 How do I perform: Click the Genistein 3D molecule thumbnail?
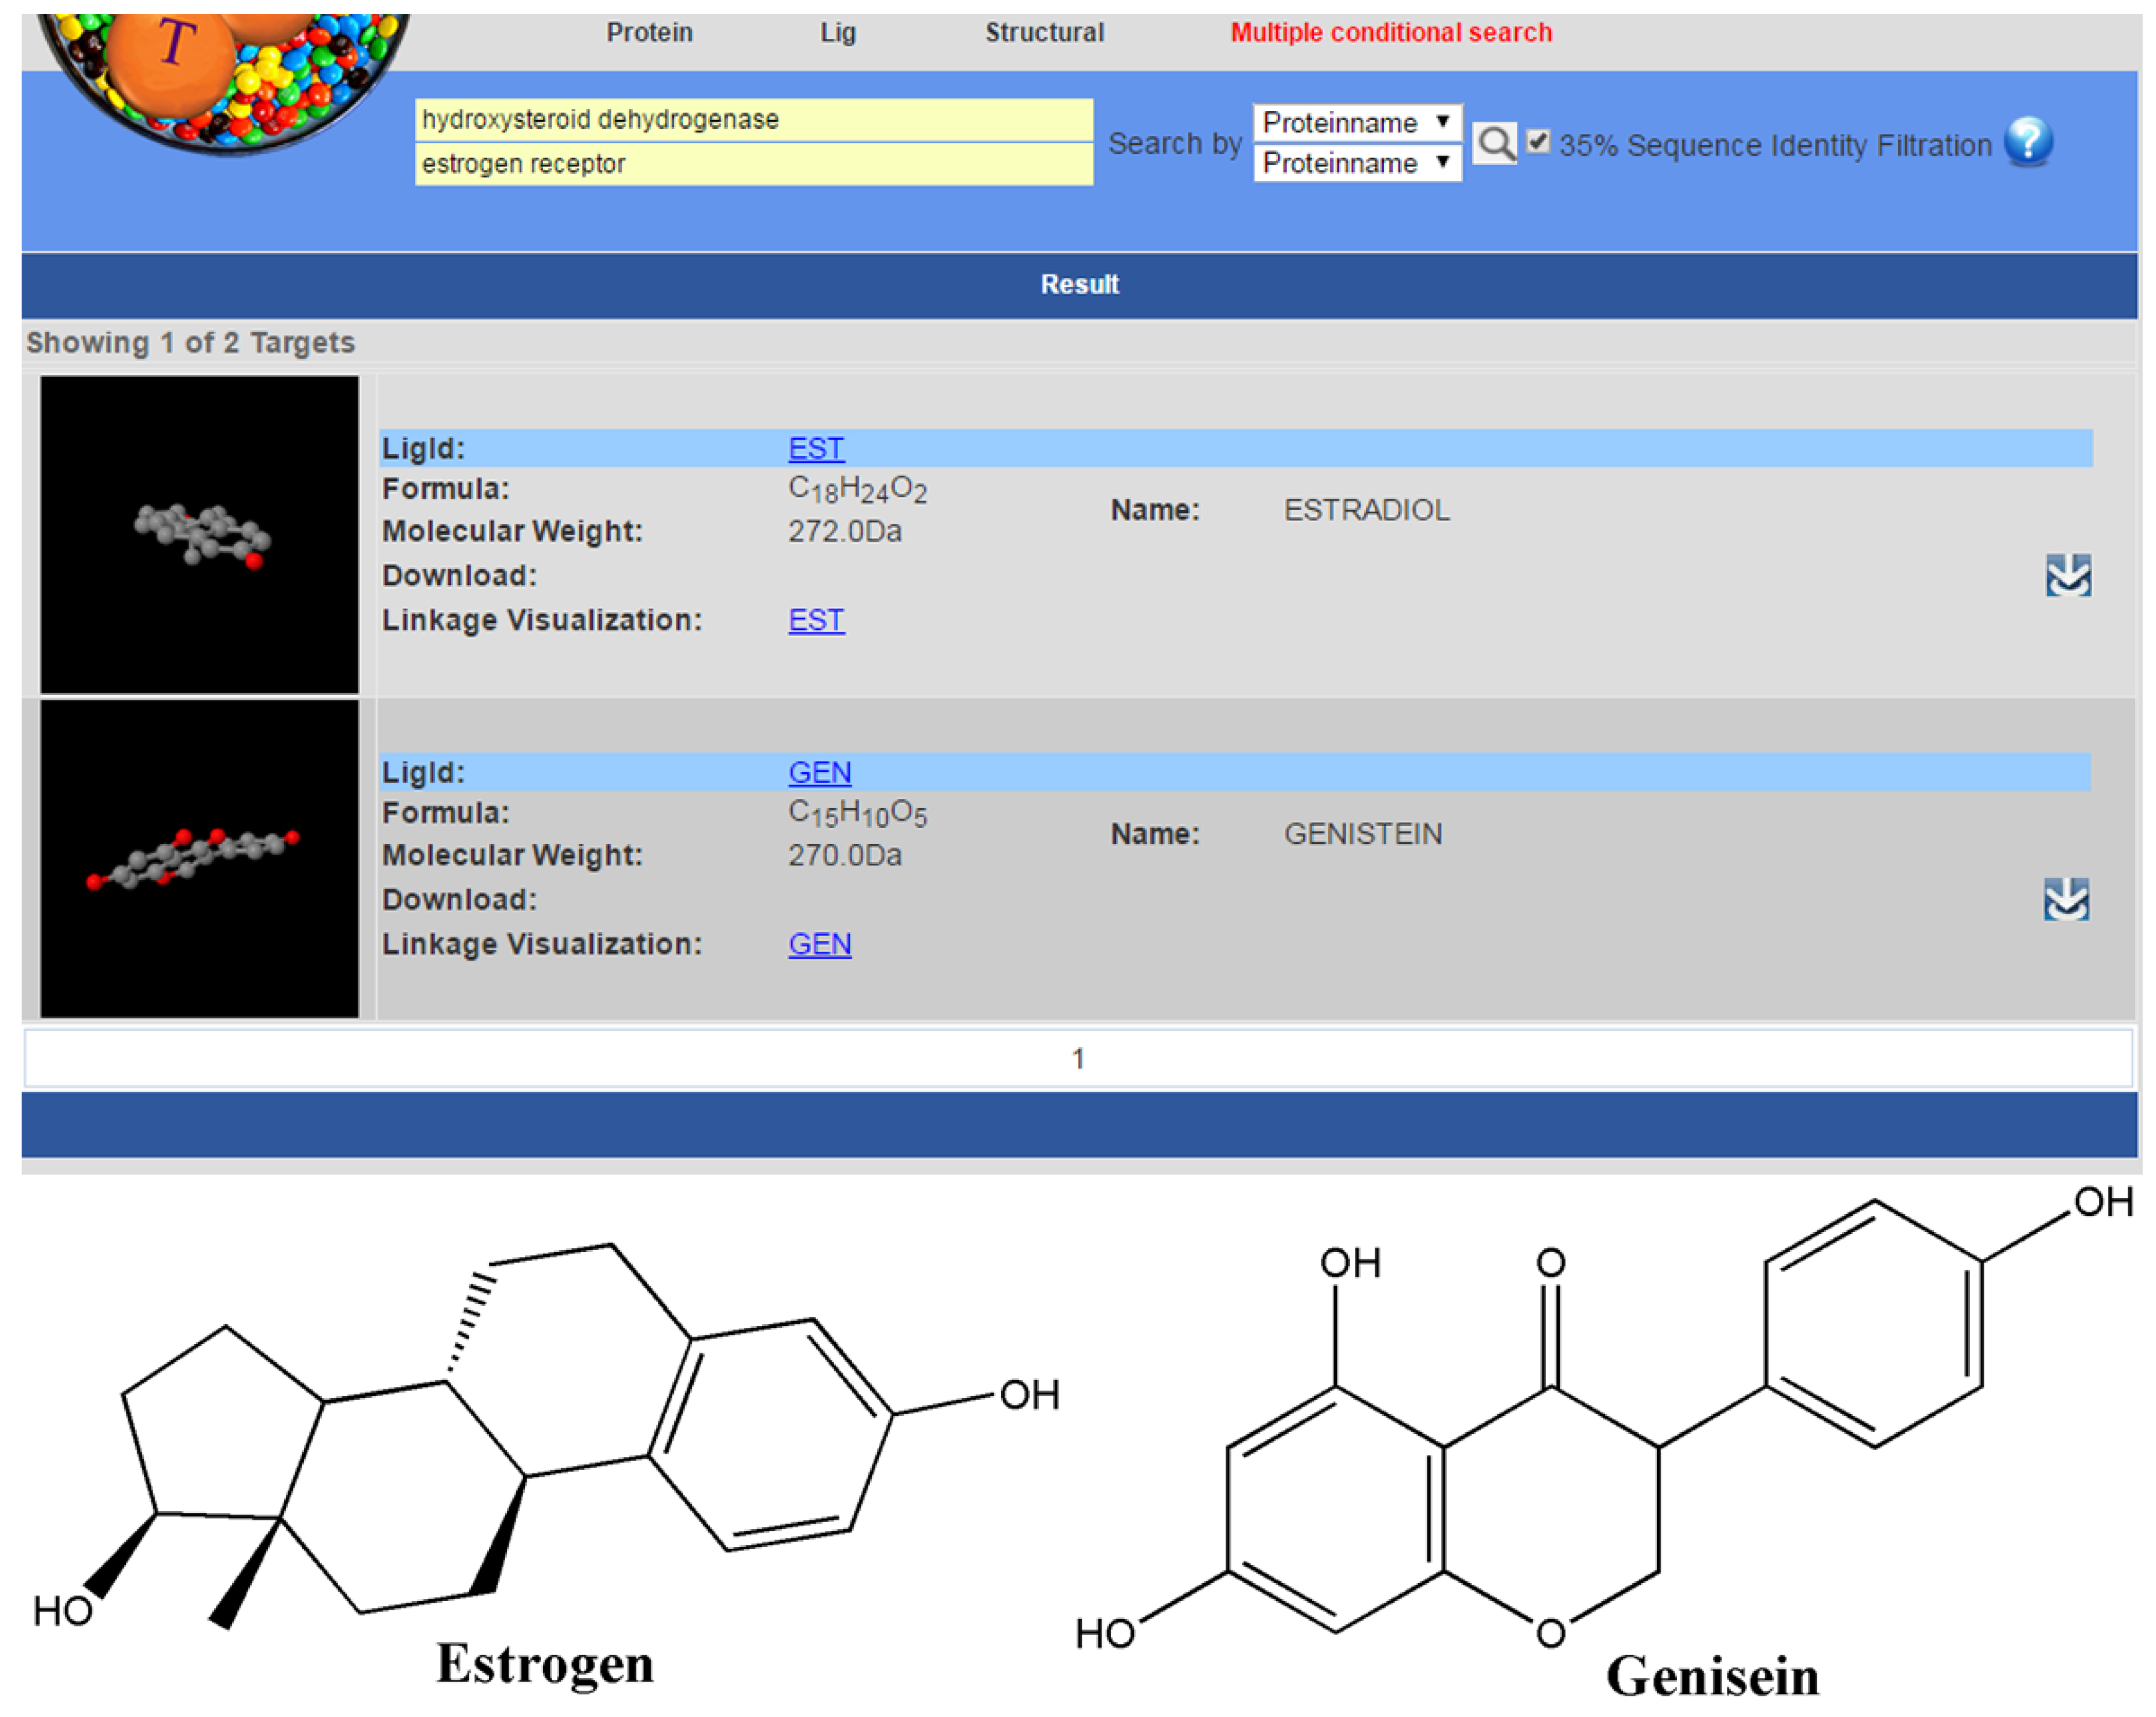(x=199, y=858)
